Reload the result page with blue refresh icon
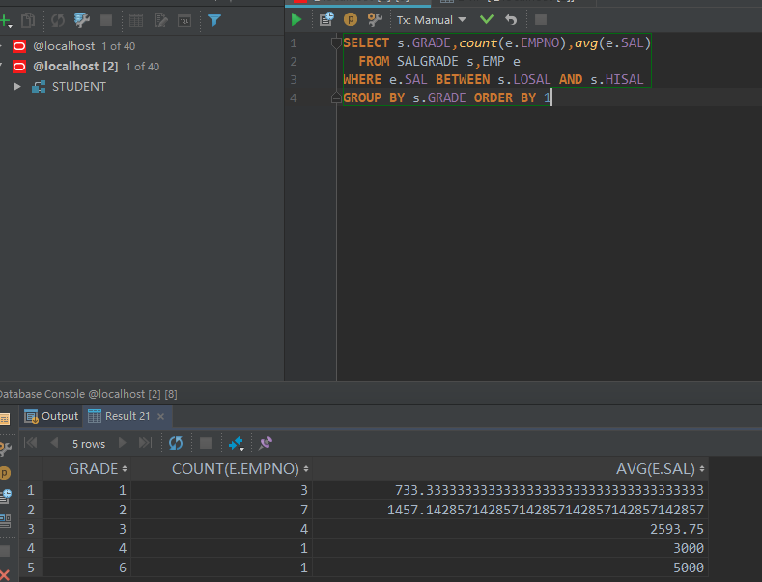The height and width of the screenshot is (582, 762). 176,443
